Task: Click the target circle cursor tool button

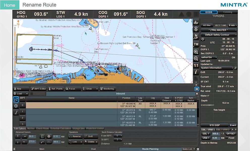Action: point(49,136)
